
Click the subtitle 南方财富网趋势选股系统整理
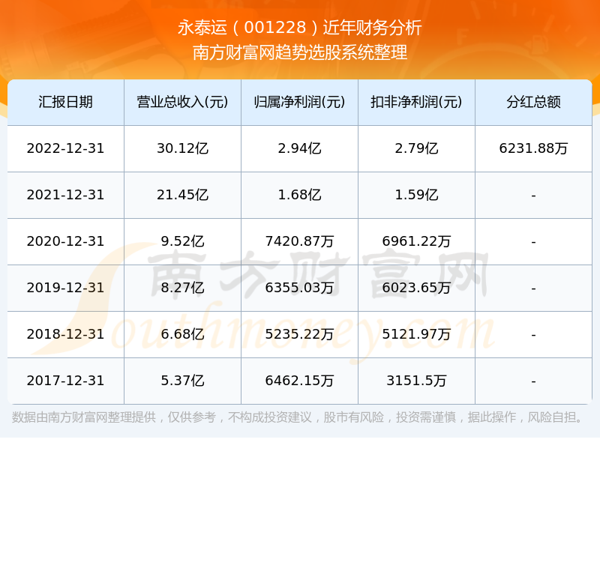tap(299, 52)
